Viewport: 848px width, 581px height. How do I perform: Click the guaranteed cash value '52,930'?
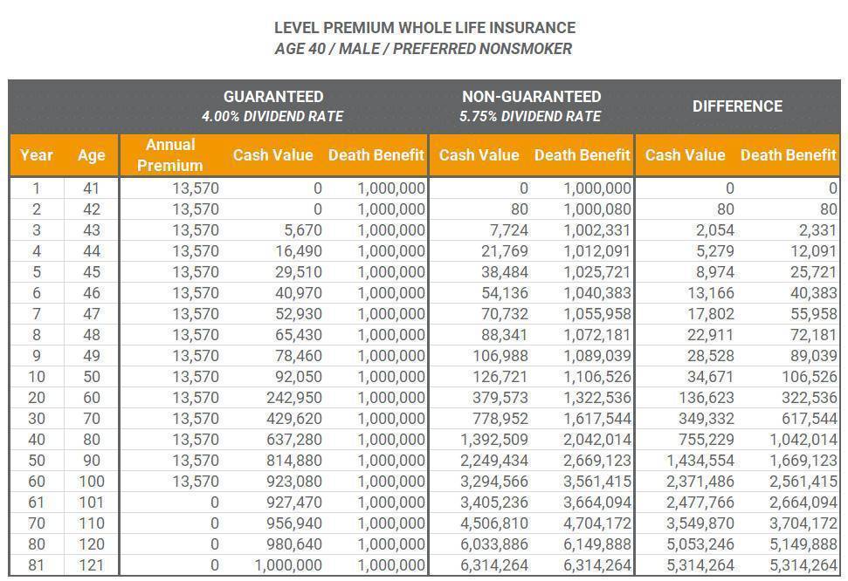(x=299, y=314)
